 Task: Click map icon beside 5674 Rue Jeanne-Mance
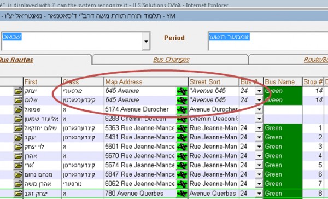pos(182,165)
